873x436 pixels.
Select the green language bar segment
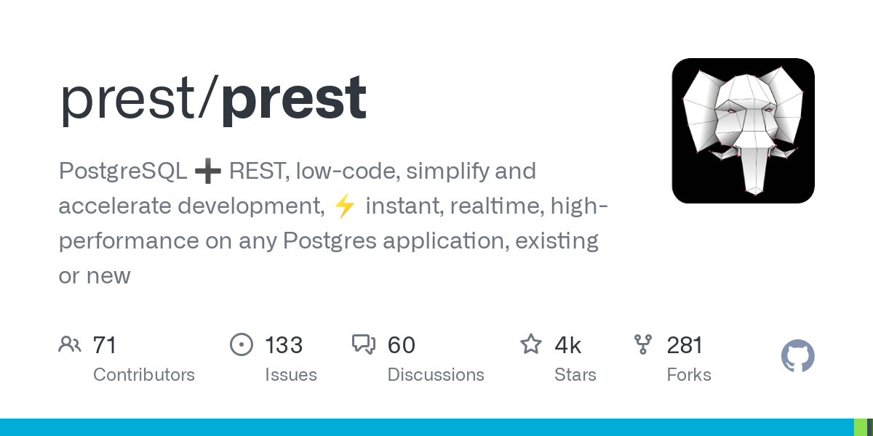pos(860,427)
